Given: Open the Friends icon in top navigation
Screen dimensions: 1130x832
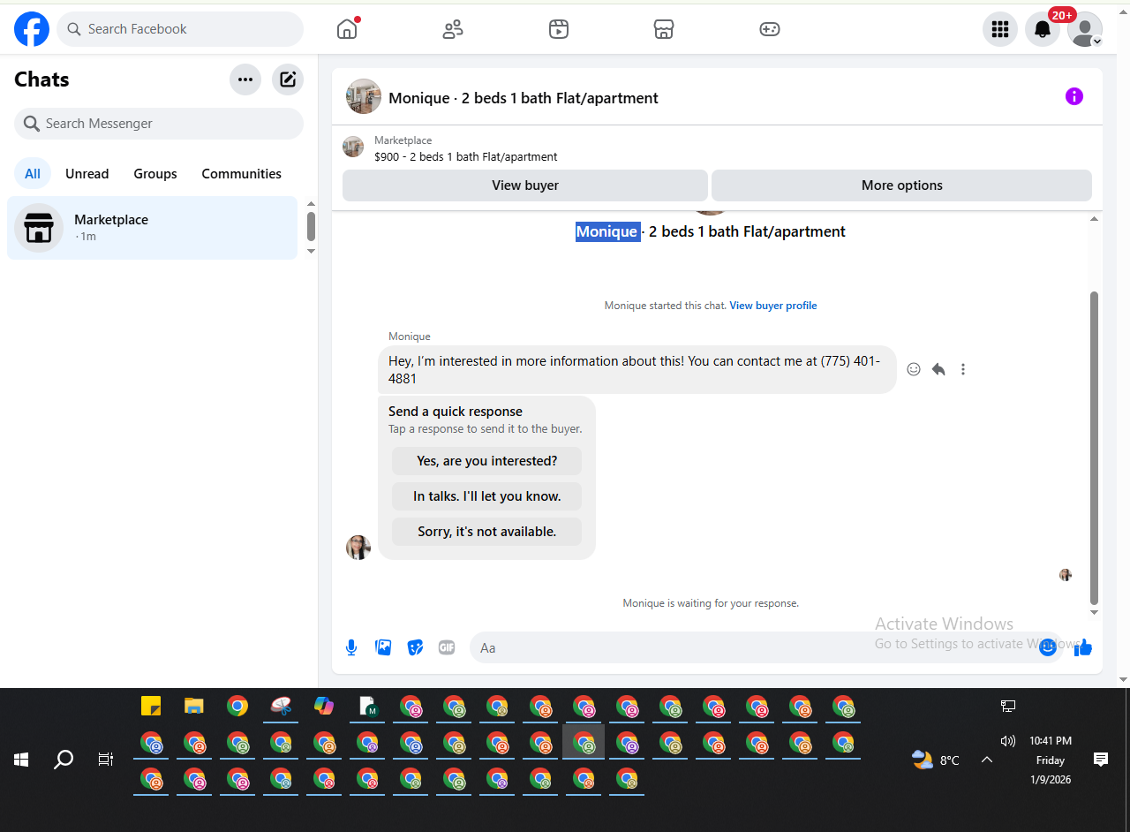Looking at the screenshot, I should click(453, 29).
